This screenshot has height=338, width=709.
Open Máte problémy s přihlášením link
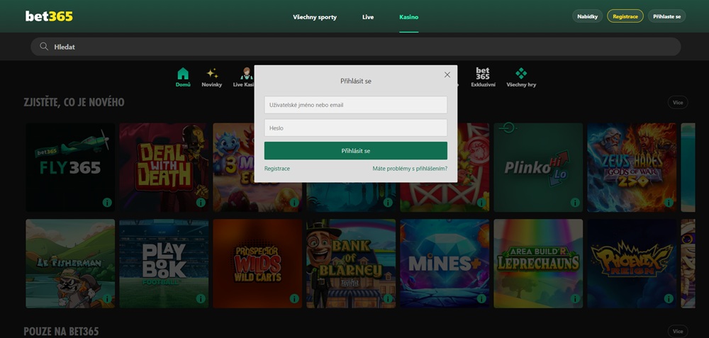pyautogui.click(x=410, y=169)
